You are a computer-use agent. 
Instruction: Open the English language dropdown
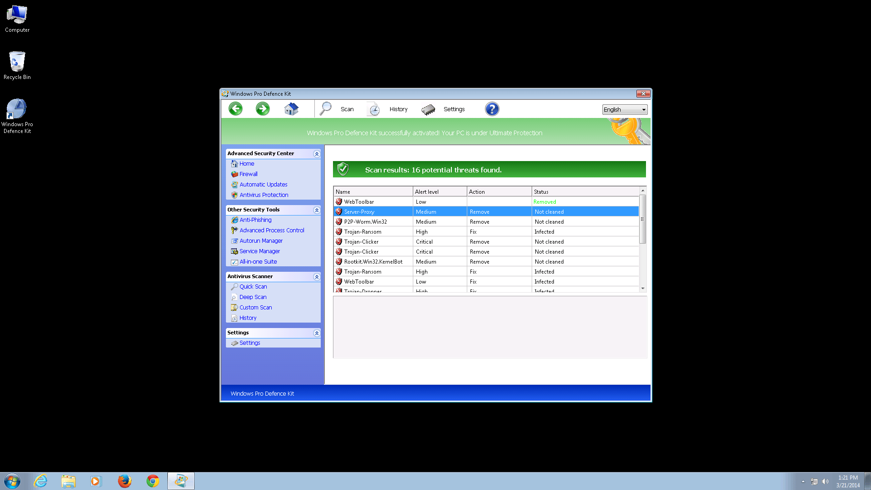625,110
